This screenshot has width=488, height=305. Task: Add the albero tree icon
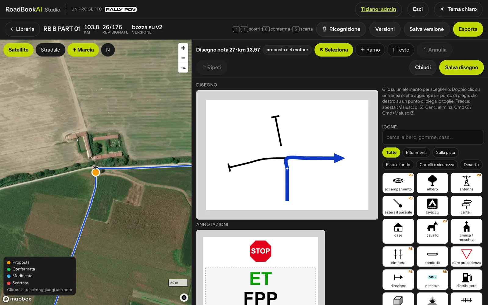click(x=432, y=183)
